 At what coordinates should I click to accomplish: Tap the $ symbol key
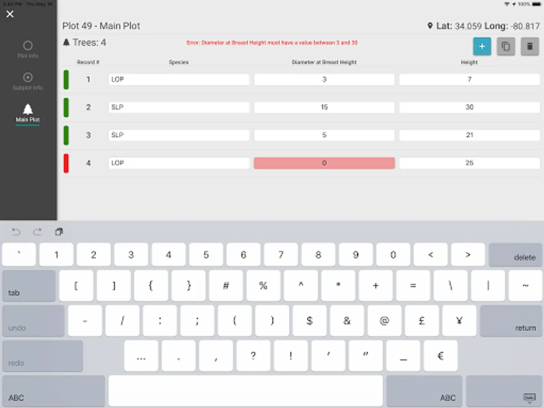(x=310, y=321)
